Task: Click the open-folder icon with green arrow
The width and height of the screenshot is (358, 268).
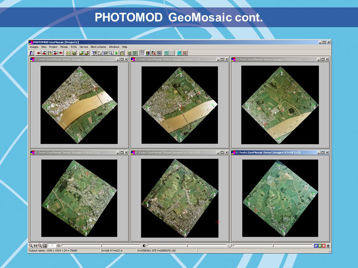Action: [81, 53]
